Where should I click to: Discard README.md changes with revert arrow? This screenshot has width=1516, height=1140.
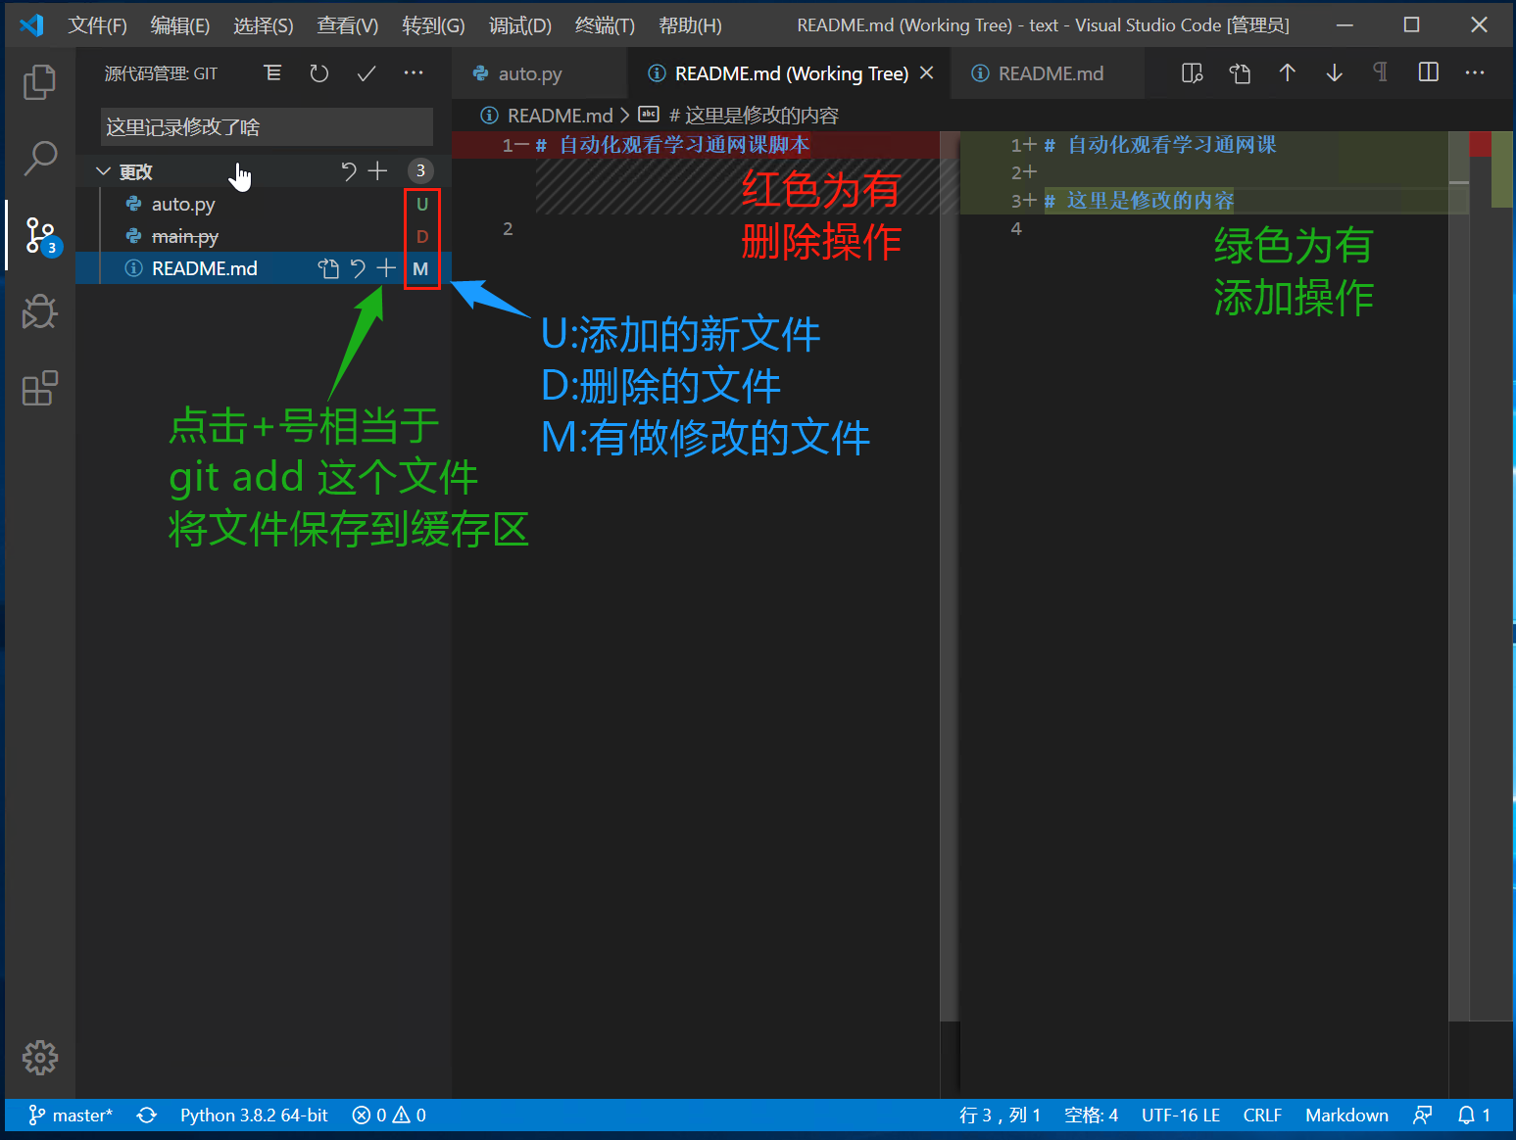(x=358, y=267)
